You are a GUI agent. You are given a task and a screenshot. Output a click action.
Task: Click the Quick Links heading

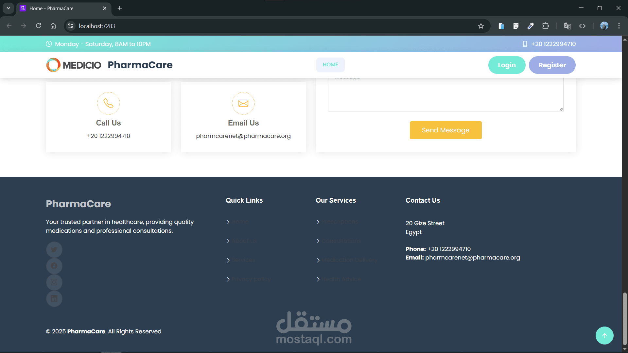(244, 200)
